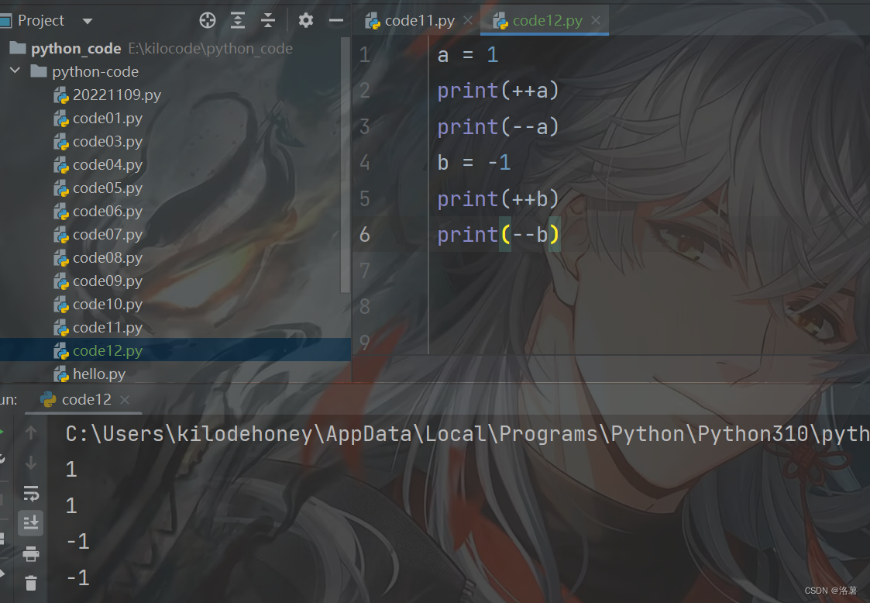Click the print(++a) code line
Screen dimensions: 870x603
pyautogui.click(x=497, y=91)
